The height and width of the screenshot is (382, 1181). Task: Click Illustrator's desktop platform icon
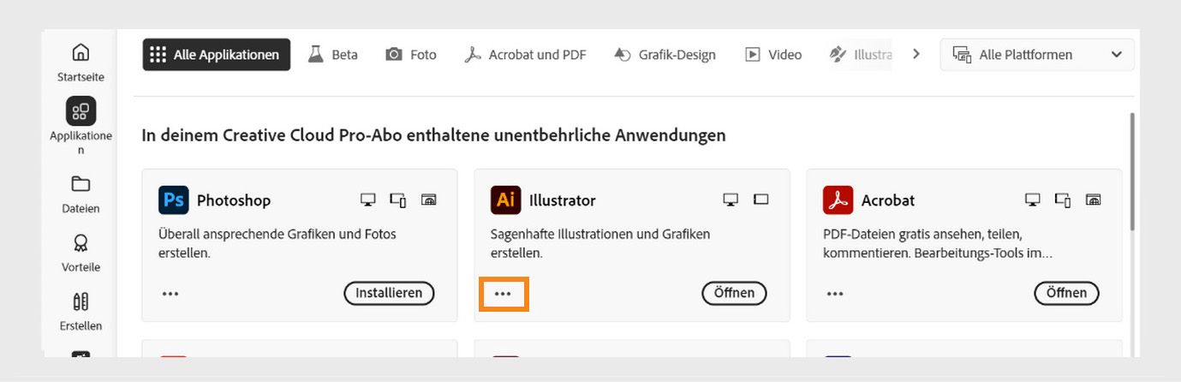coord(731,200)
